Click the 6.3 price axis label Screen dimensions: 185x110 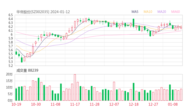[x=10, y=23]
